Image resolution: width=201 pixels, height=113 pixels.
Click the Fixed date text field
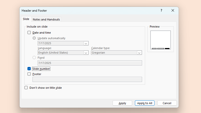tap(89, 63)
